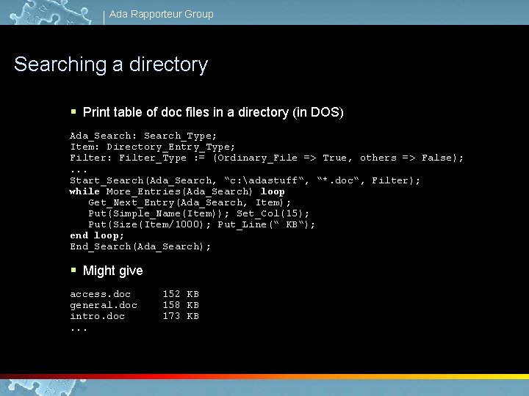Click the 'Put(Simple_Name(Item)); Set_Col(15);' line
Screen dimensions: 529x396
[198, 213]
